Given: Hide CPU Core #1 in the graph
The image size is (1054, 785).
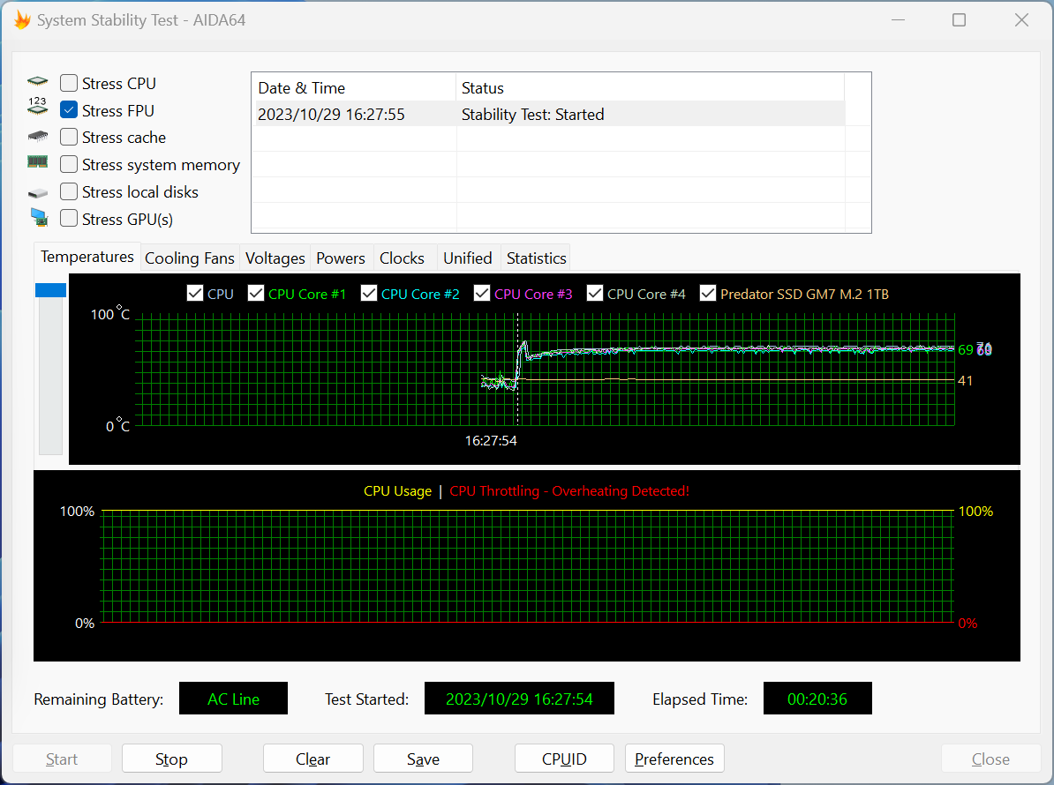Looking at the screenshot, I should click(255, 294).
